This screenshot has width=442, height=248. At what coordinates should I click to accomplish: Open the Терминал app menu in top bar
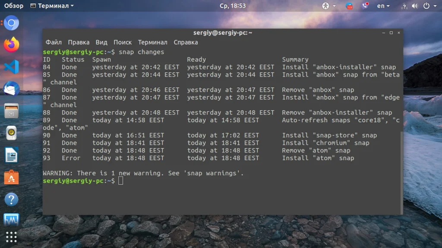(52, 6)
